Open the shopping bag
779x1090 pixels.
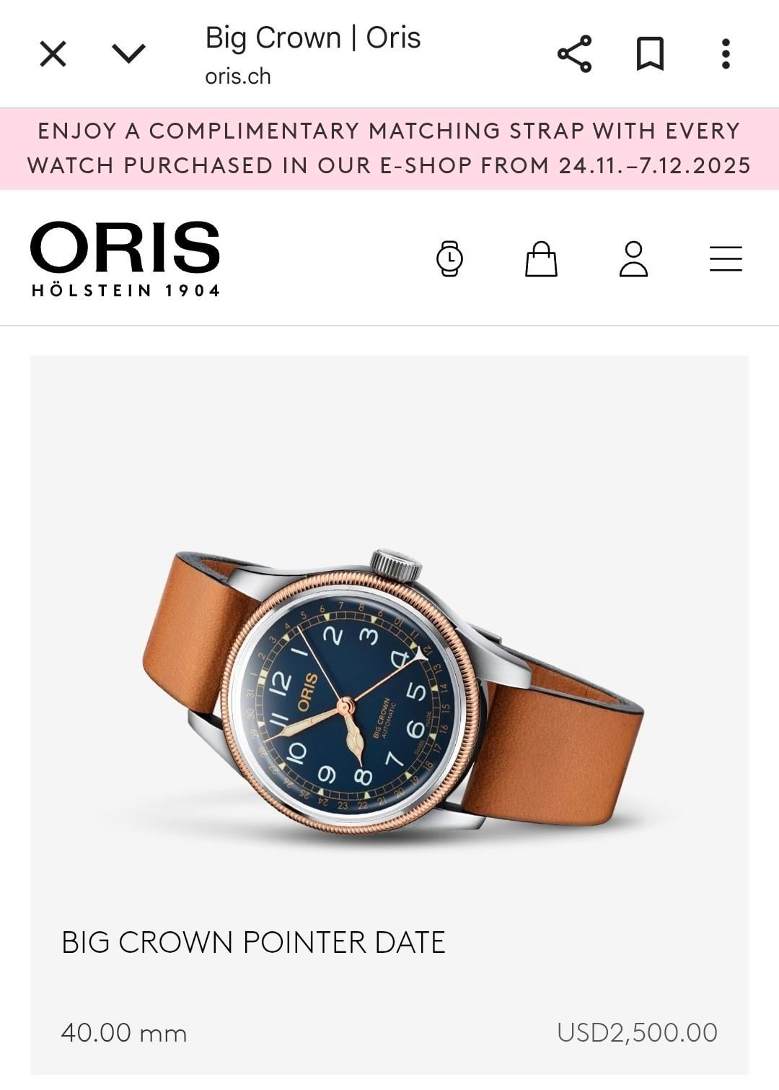pyautogui.click(x=541, y=259)
